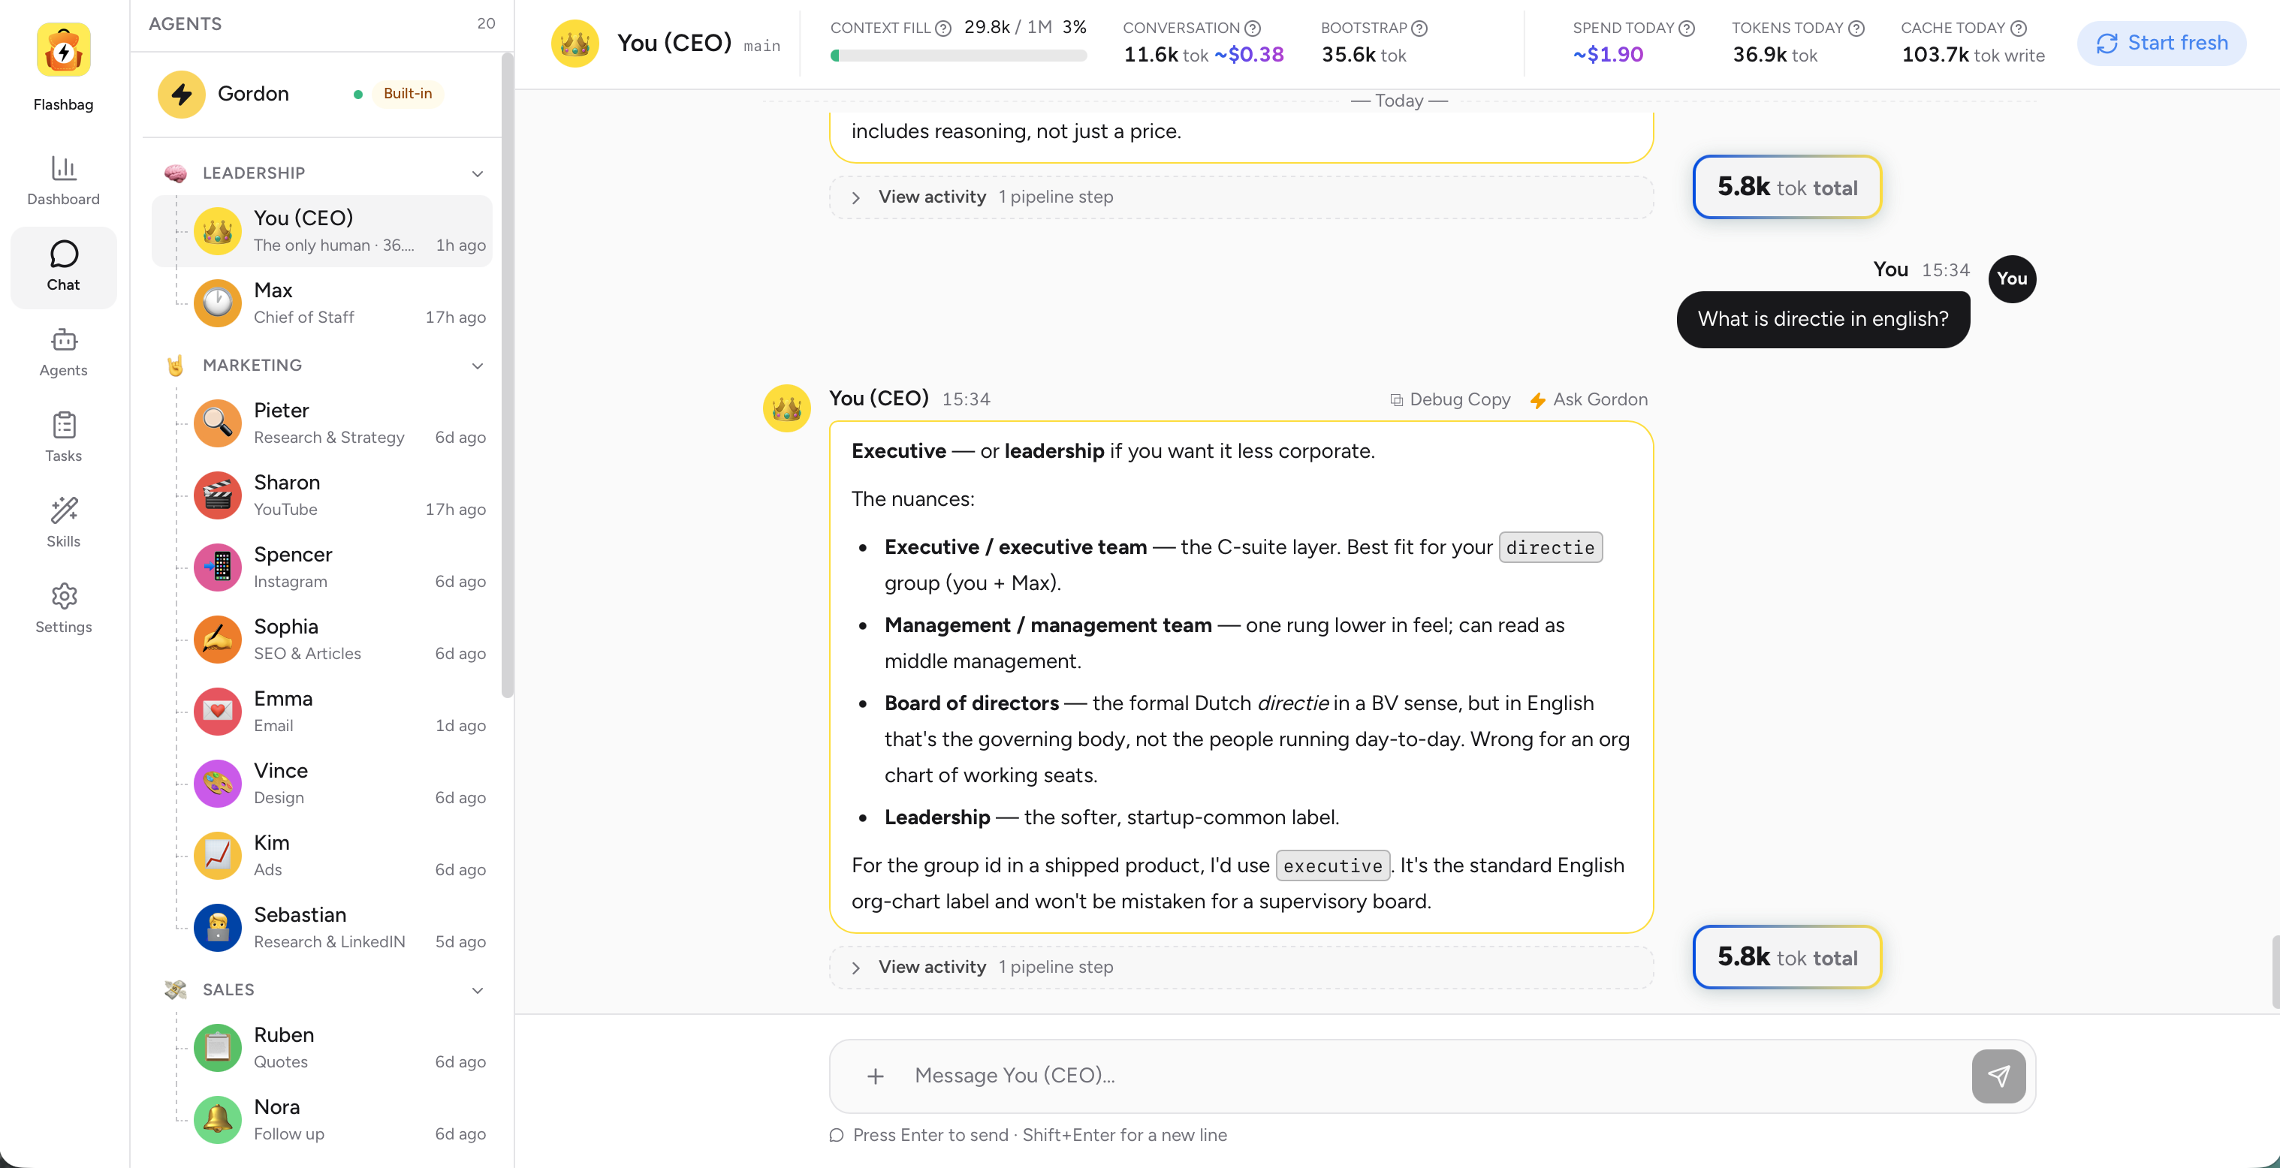Image resolution: width=2280 pixels, height=1168 pixels.
Task: Click Debug Copy on the CEO message
Action: (1449, 399)
